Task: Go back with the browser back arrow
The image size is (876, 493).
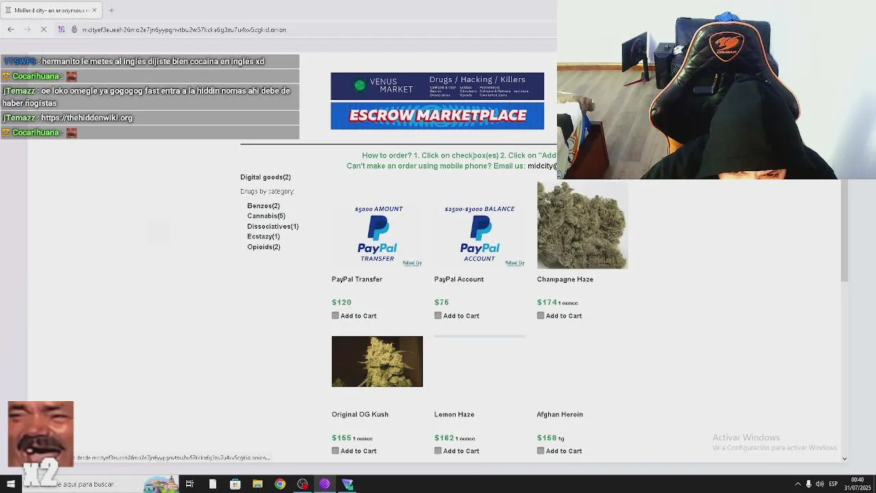Action: pyautogui.click(x=11, y=29)
